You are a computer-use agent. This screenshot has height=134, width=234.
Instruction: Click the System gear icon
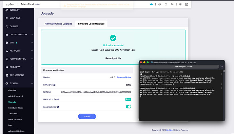tap(7, 83)
